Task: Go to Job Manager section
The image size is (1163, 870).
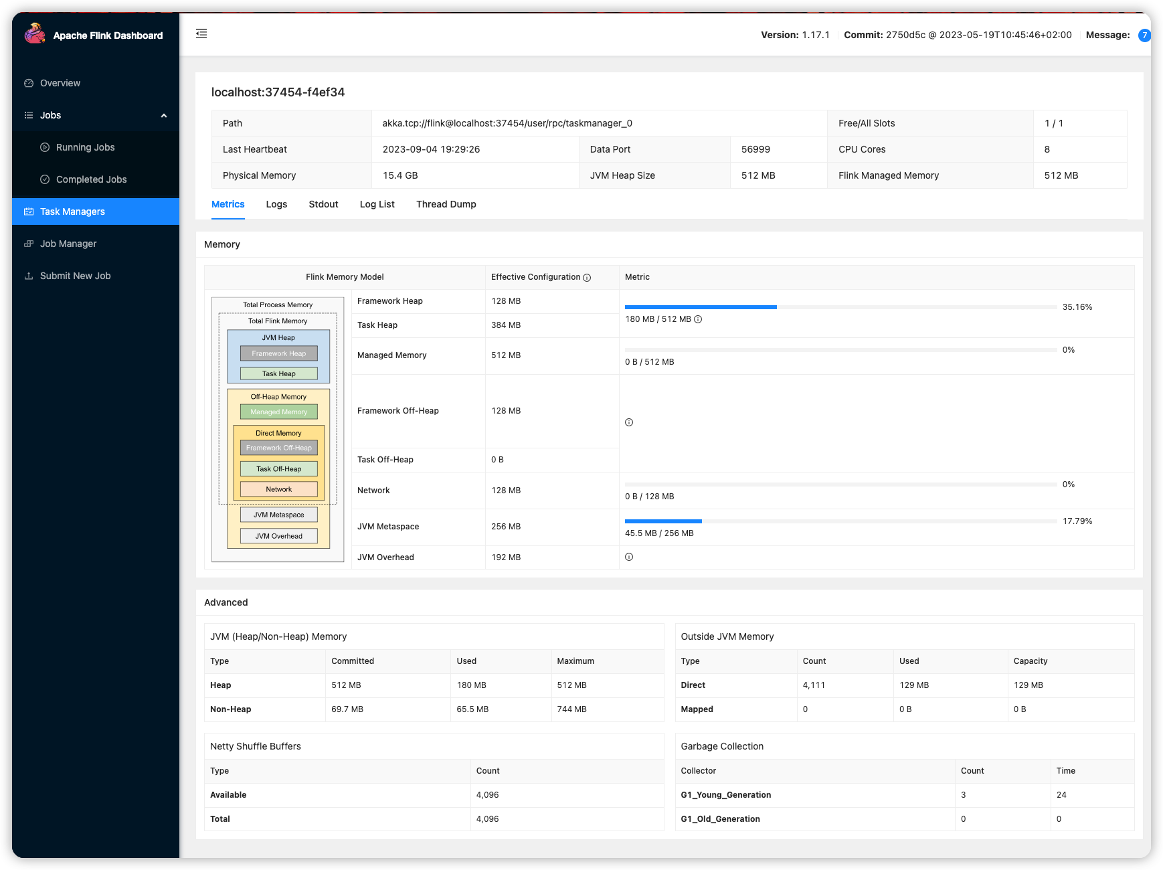Action: point(68,244)
